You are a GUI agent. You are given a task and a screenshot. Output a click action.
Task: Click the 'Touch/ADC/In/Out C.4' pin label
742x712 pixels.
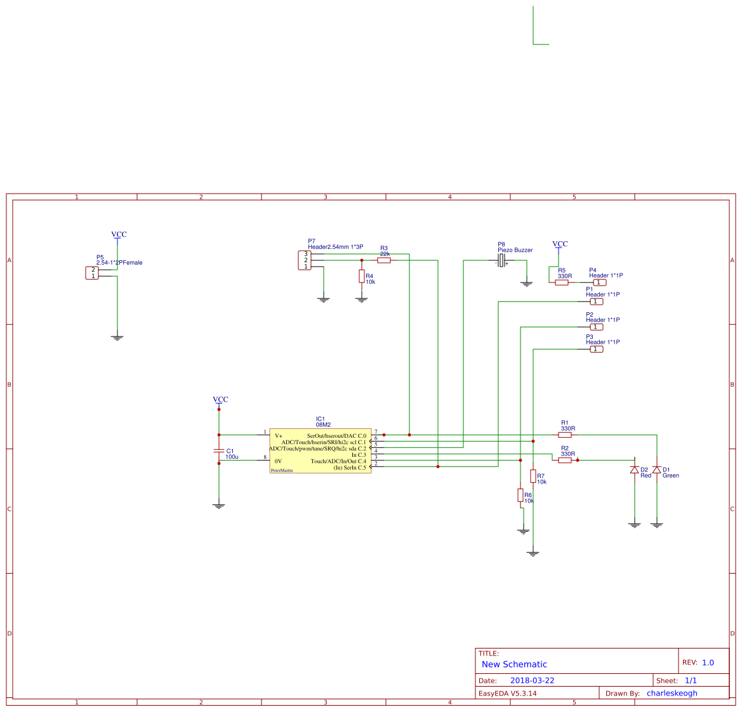pyautogui.click(x=338, y=461)
